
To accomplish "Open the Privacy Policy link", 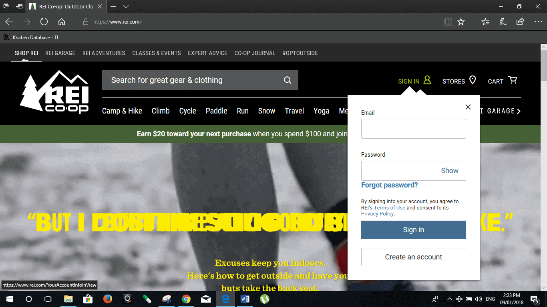I will point(378,214).
